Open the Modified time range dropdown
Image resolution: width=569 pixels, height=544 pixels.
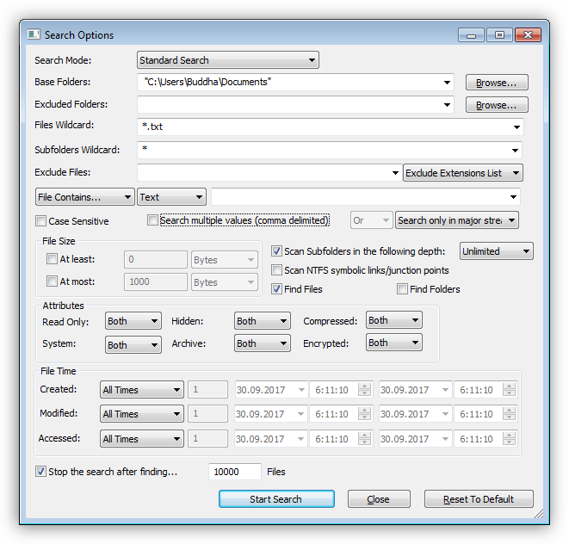pyautogui.click(x=142, y=414)
